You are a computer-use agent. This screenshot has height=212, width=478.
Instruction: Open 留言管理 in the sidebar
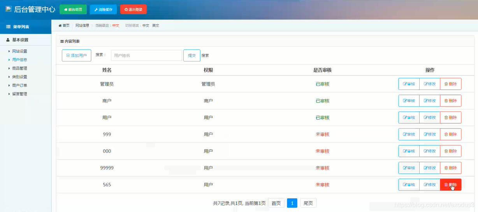(19, 94)
